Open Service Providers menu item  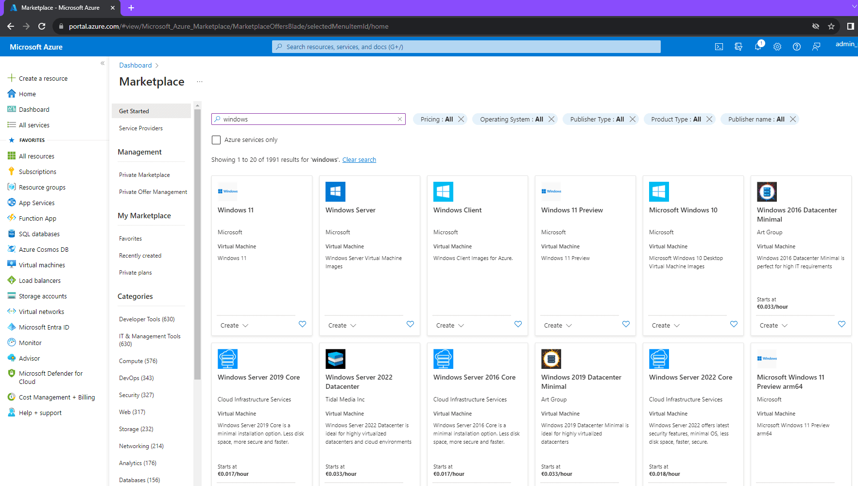tap(141, 128)
